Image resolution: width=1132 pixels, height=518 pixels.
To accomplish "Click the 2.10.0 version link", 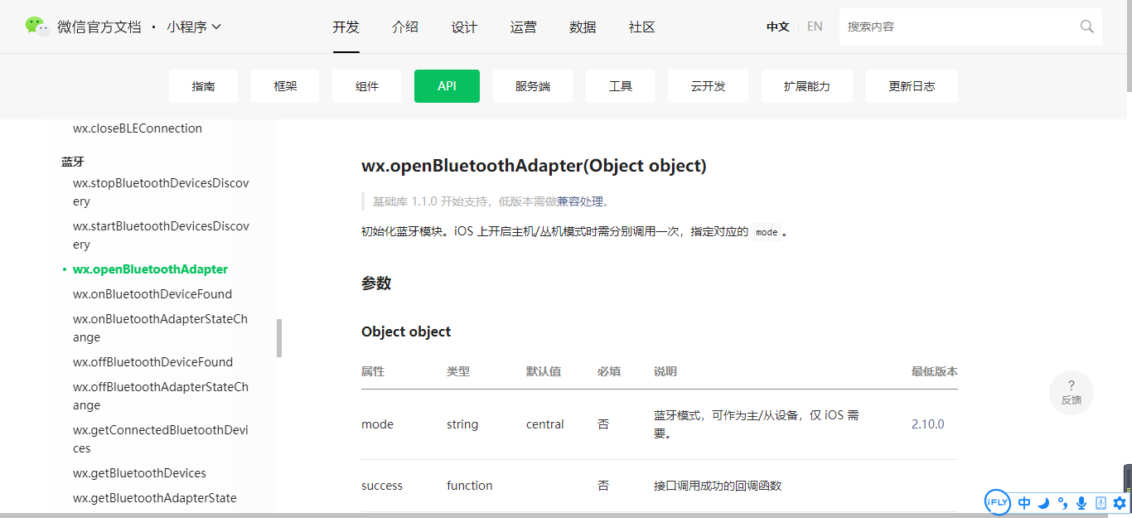I will point(927,424).
